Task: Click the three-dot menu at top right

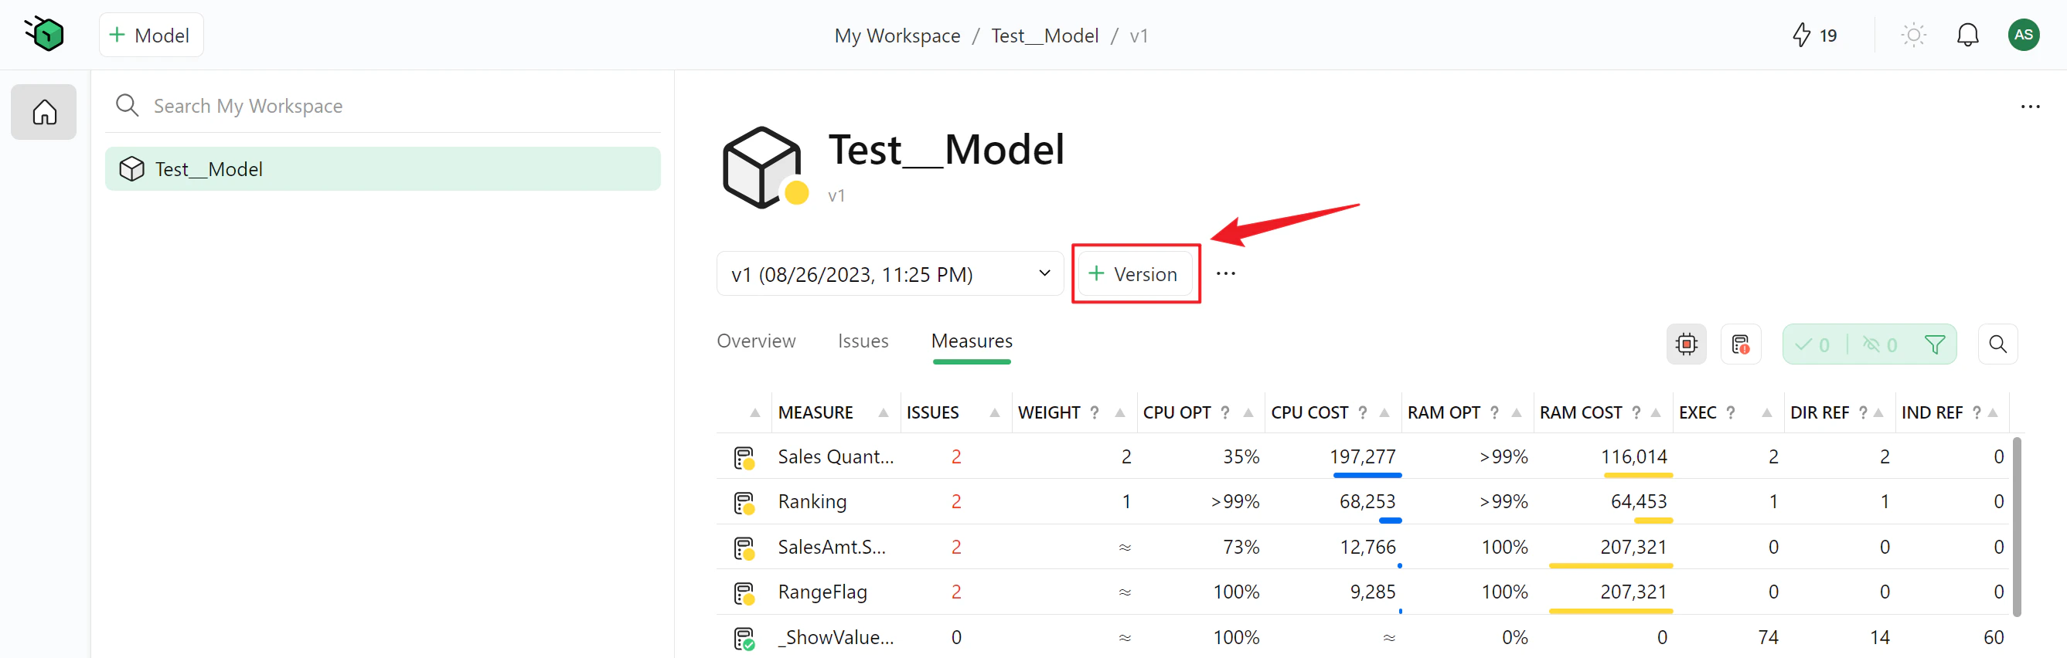Action: (2029, 107)
